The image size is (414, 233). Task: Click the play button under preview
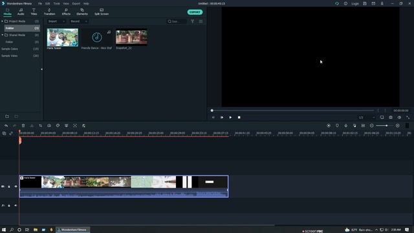click(230, 117)
